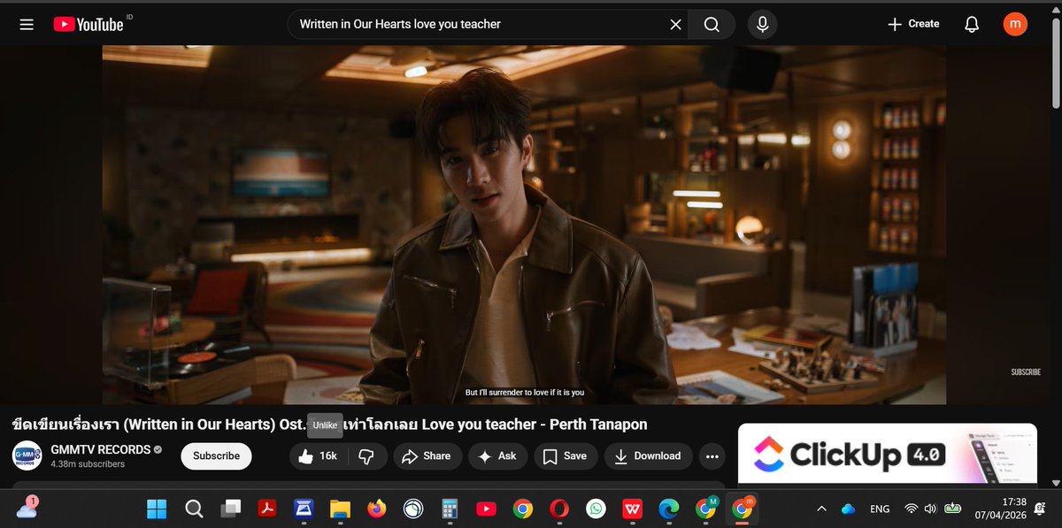Open the weather widget in the taskbar
The width and height of the screenshot is (1062, 528).
point(27,508)
